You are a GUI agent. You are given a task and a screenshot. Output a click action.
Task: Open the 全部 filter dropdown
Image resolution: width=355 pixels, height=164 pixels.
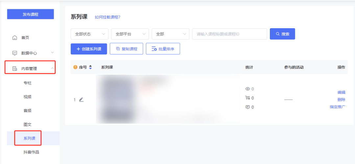171,34
